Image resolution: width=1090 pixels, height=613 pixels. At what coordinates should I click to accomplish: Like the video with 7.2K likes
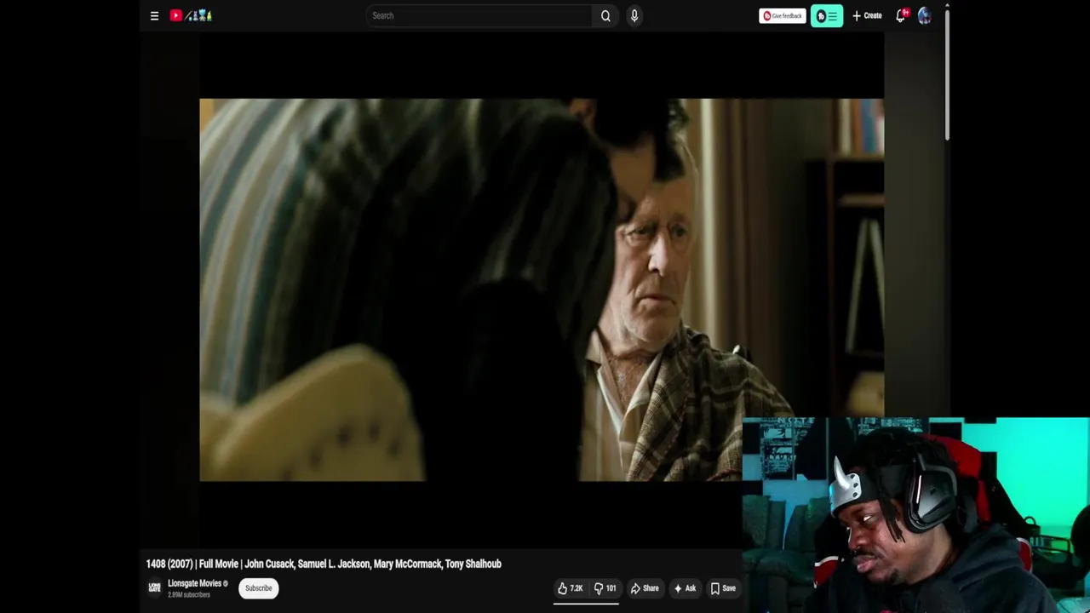click(571, 588)
